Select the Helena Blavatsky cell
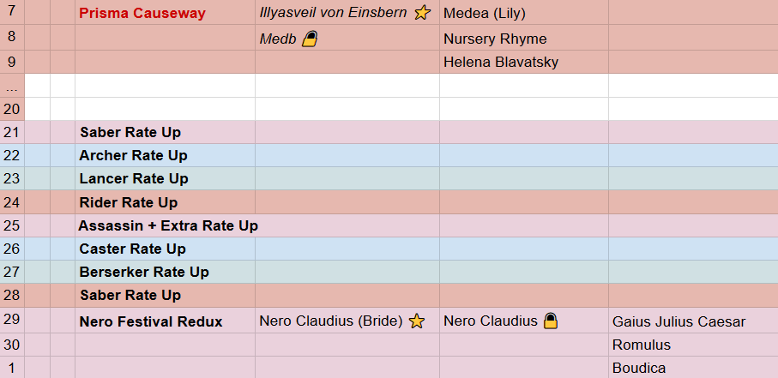 (524, 62)
